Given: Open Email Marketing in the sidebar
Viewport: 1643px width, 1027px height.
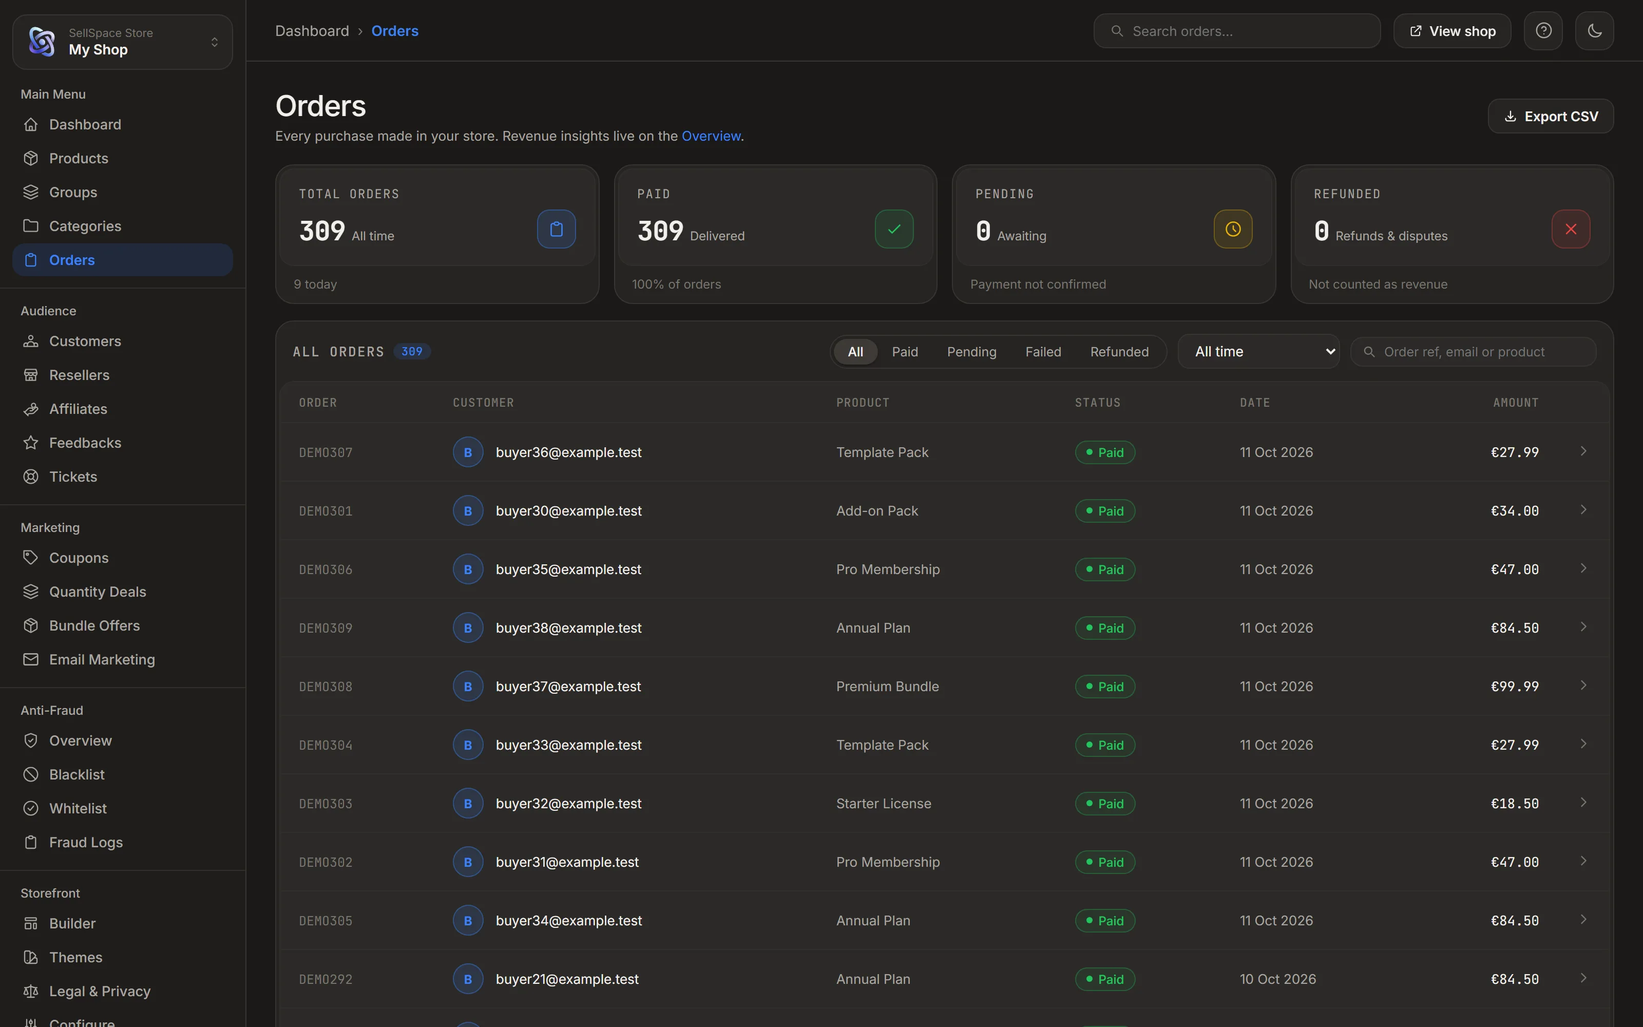Looking at the screenshot, I should tap(122, 659).
